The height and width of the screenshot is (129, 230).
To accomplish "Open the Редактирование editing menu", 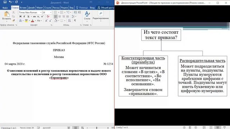I will click(101, 16).
